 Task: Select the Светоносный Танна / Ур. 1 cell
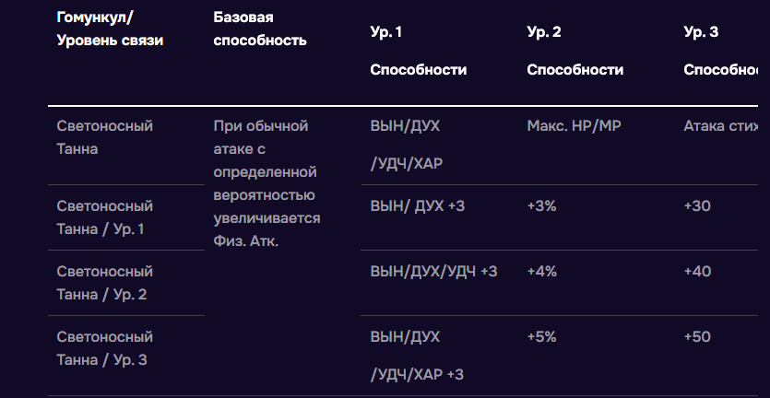[104, 217]
